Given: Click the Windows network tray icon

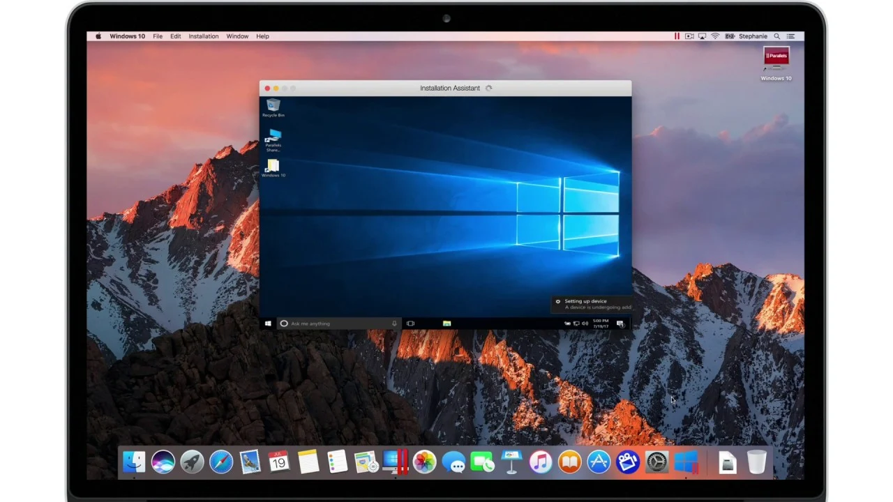Looking at the screenshot, I should (x=576, y=324).
